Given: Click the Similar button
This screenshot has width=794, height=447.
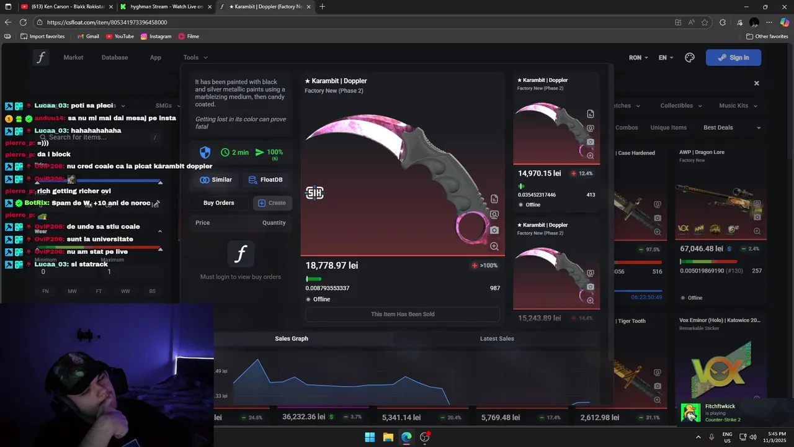Looking at the screenshot, I should pos(216,180).
